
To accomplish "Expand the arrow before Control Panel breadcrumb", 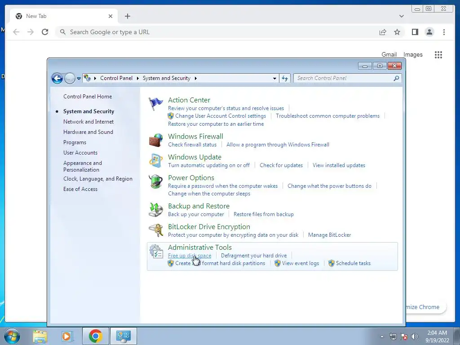I will [95, 78].
